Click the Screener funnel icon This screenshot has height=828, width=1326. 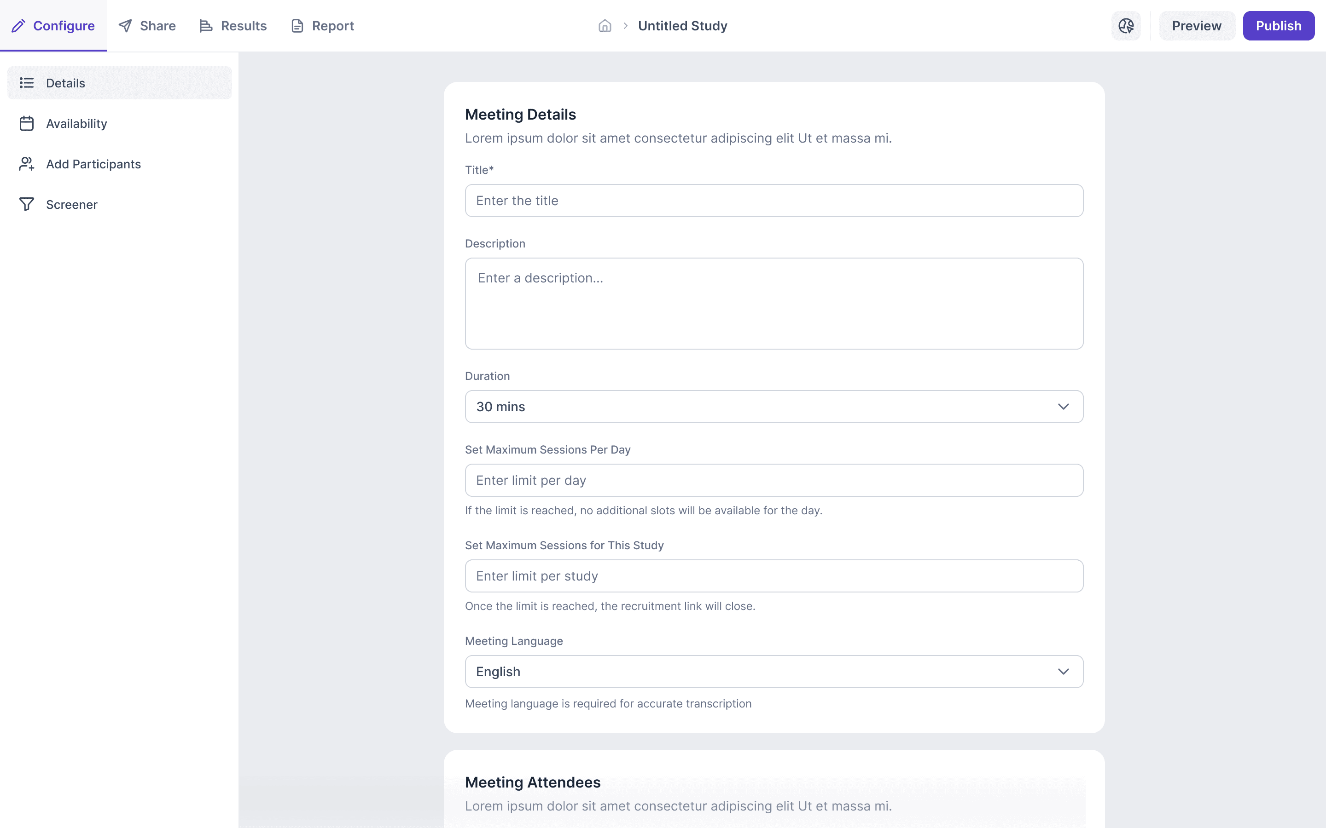(x=26, y=204)
